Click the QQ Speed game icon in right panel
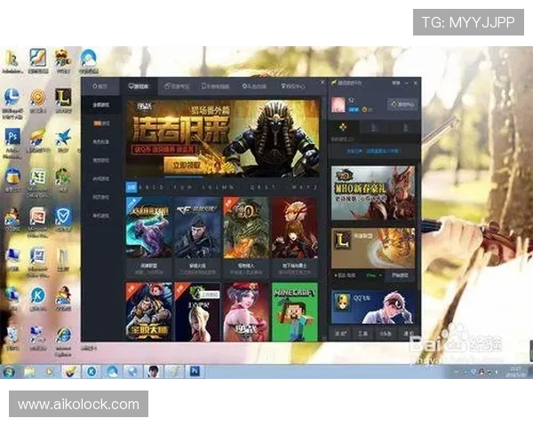This screenshot has width=533, height=426. pyautogui.click(x=342, y=303)
